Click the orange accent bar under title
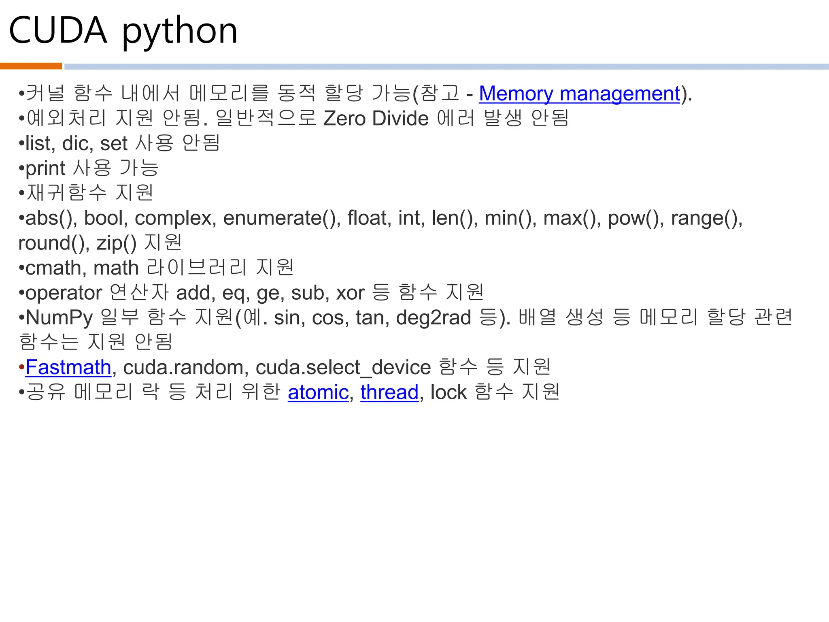The height and width of the screenshot is (622, 829). (31, 66)
